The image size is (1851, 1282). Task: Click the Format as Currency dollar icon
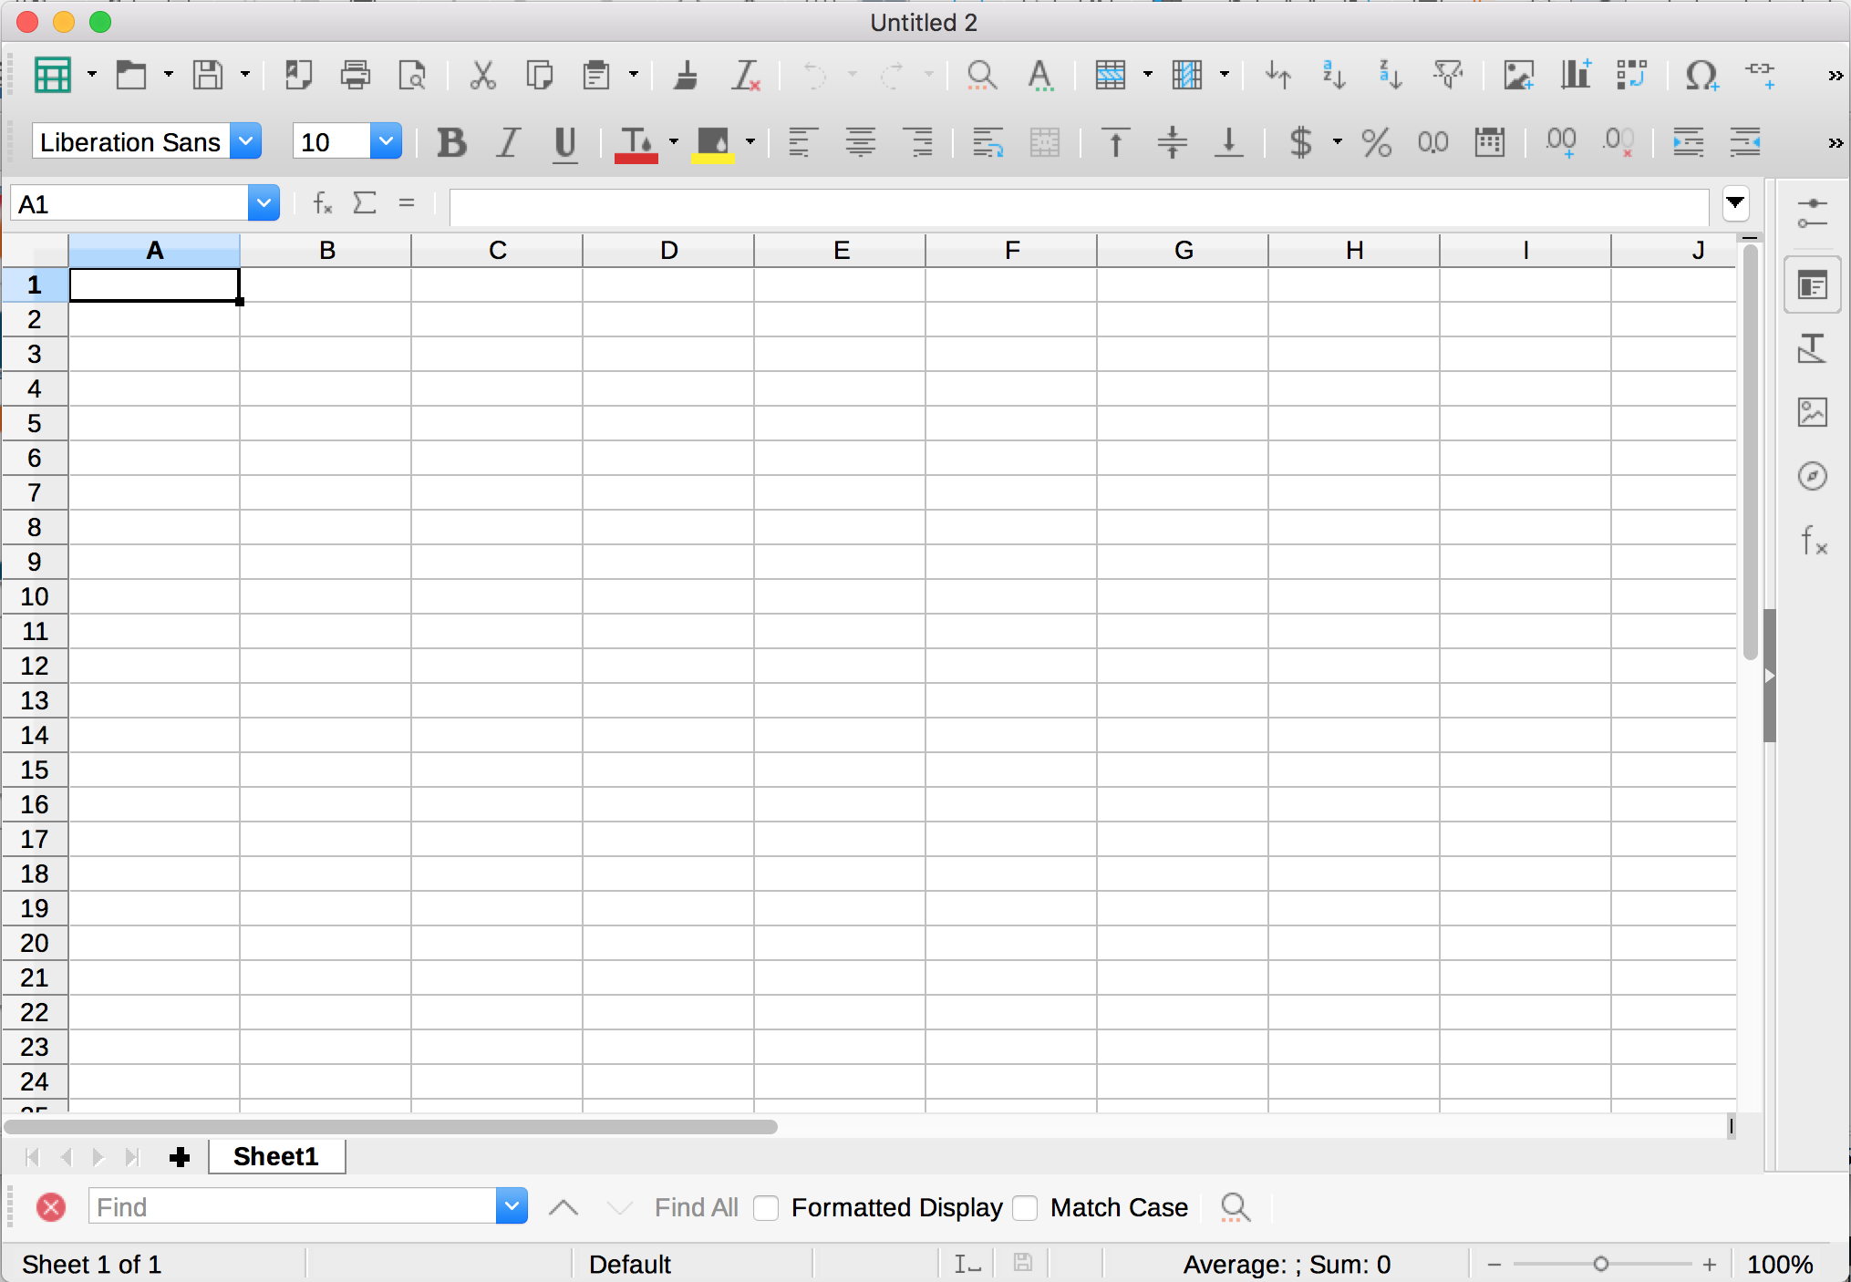[x=1301, y=142]
